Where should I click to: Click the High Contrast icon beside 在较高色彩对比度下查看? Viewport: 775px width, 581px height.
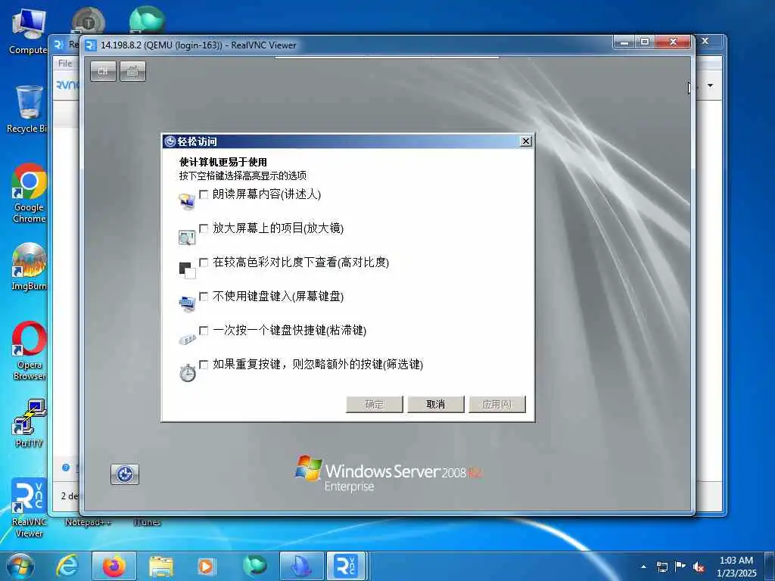click(x=187, y=270)
